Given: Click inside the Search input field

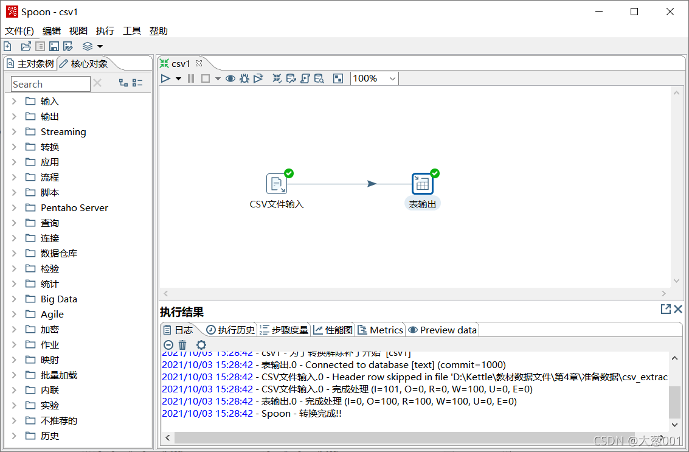Looking at the screenshot, I should pos(50,83).
